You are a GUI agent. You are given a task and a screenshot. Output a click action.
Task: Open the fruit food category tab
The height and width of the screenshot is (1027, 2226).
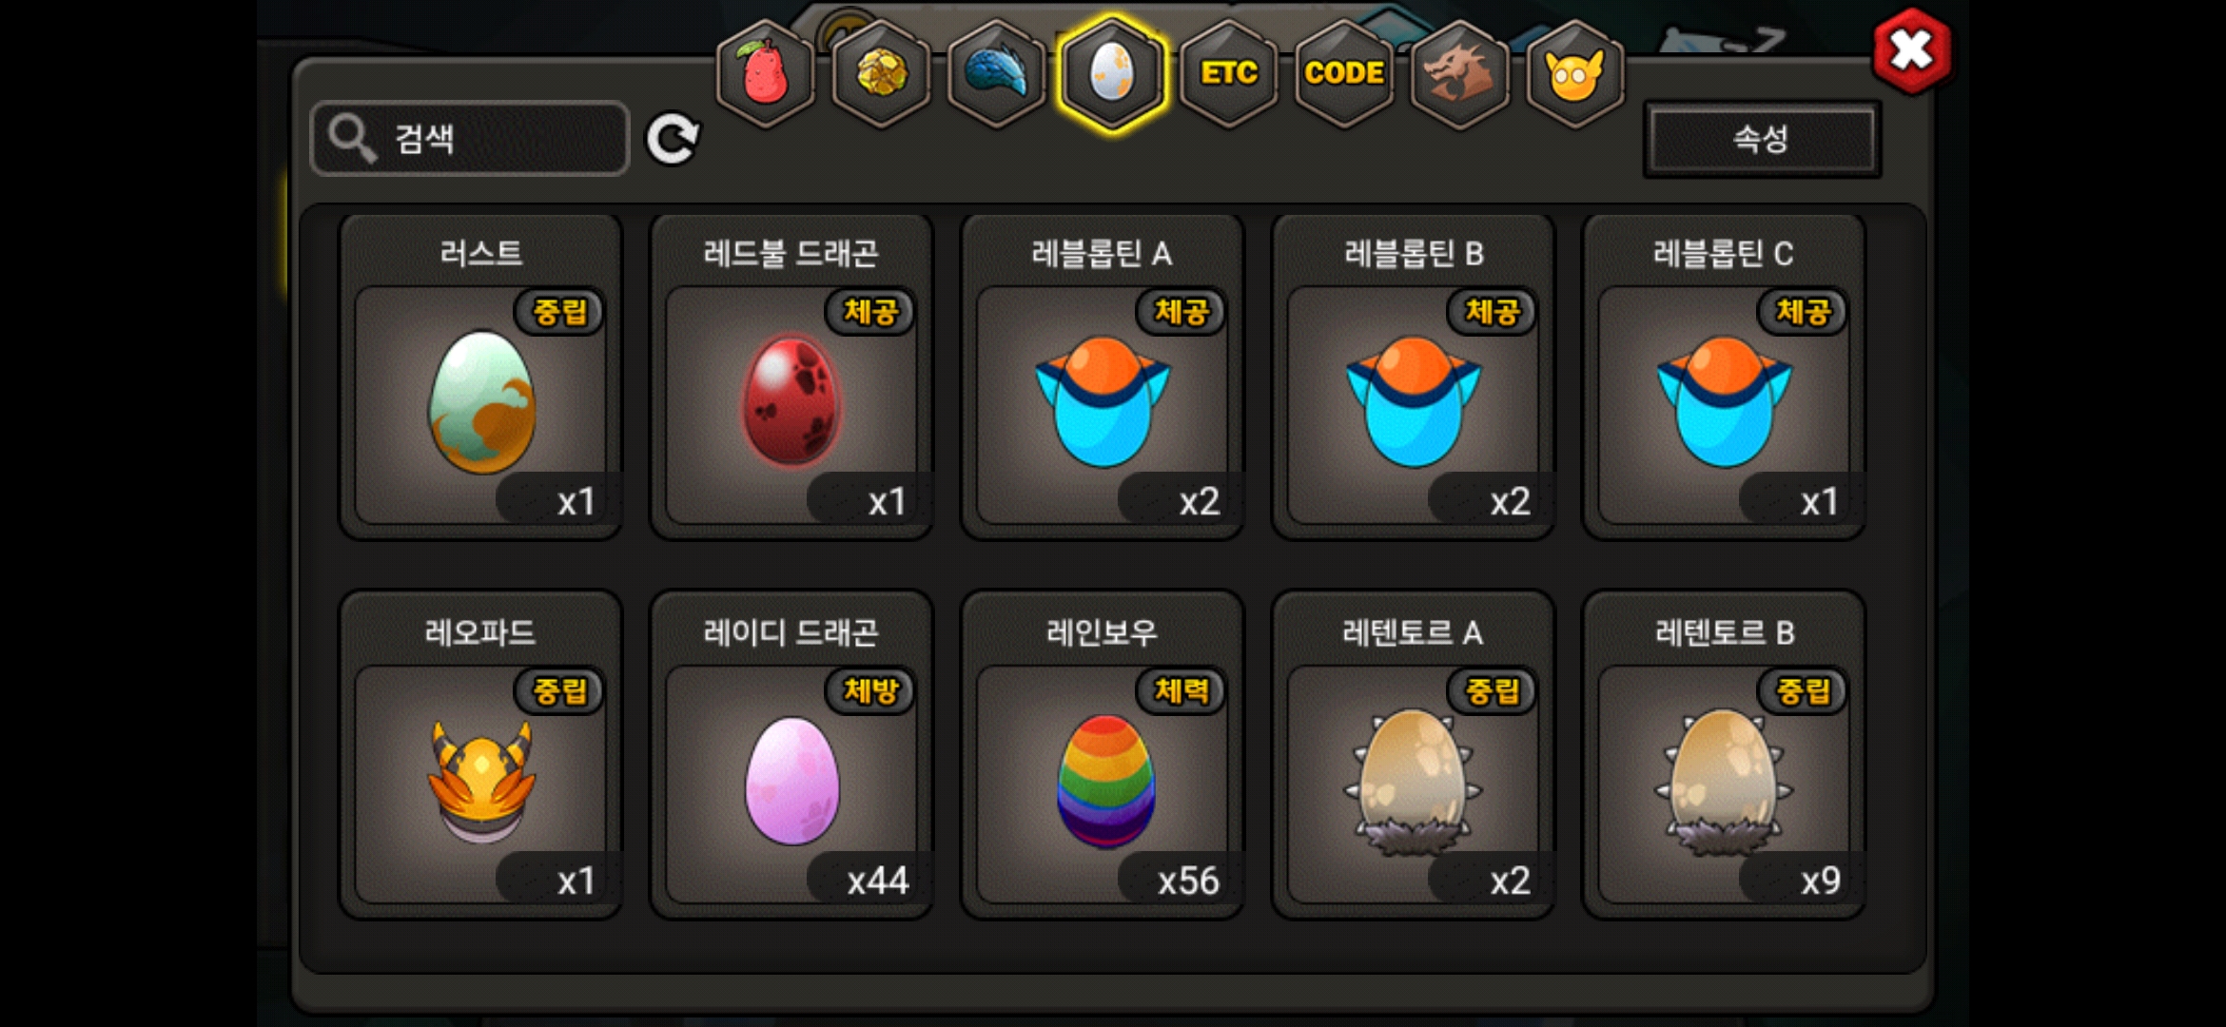point(765,73)
